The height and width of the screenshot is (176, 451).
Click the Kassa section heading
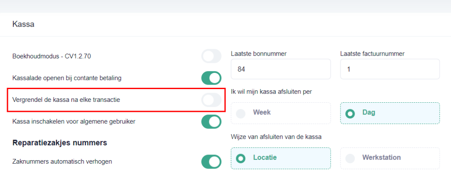23,24
